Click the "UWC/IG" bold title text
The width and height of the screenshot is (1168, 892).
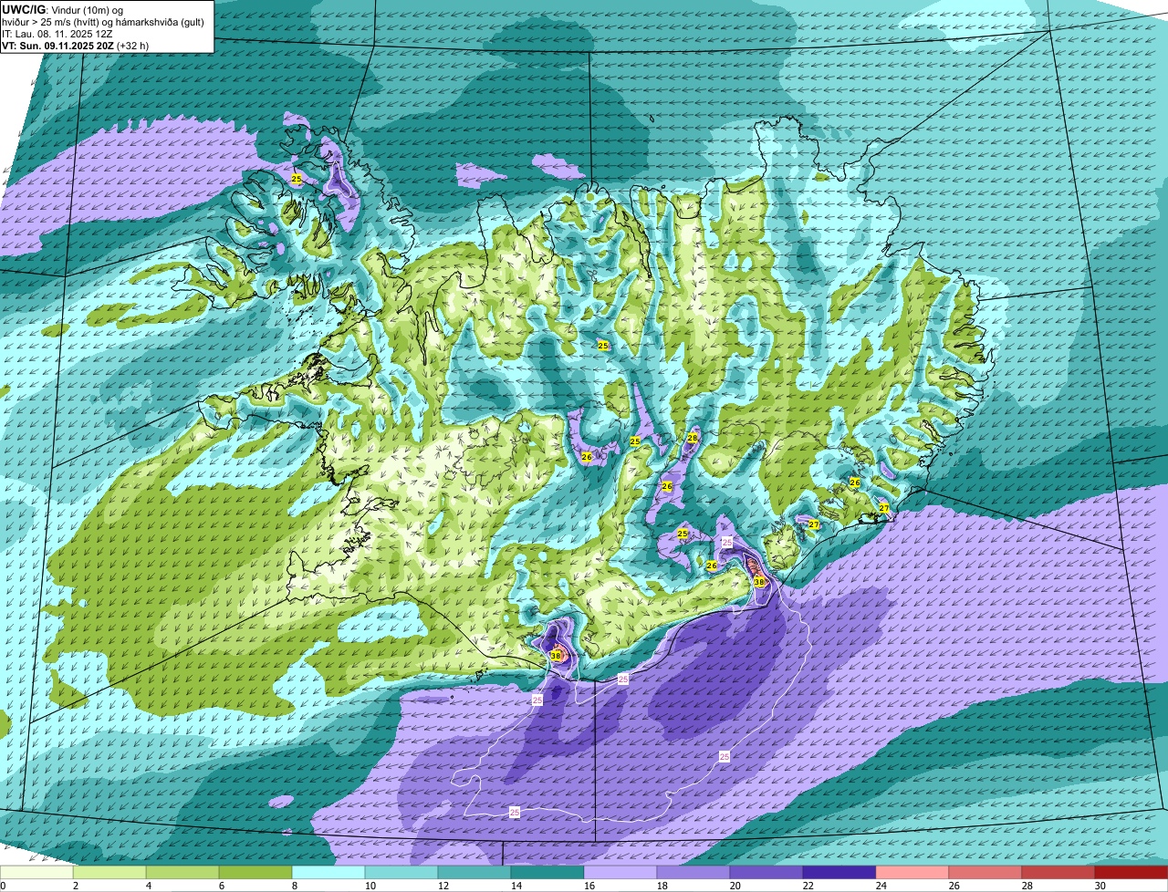(x=23, y=9)
